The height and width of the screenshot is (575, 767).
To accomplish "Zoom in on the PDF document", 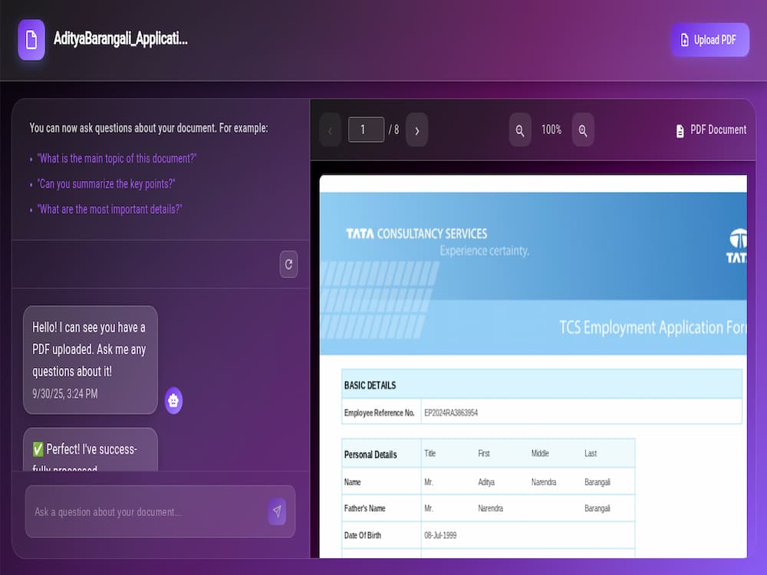I will [583, 130].
